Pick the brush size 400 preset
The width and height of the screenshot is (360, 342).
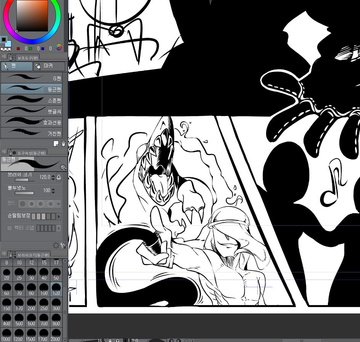pos(6,320)
